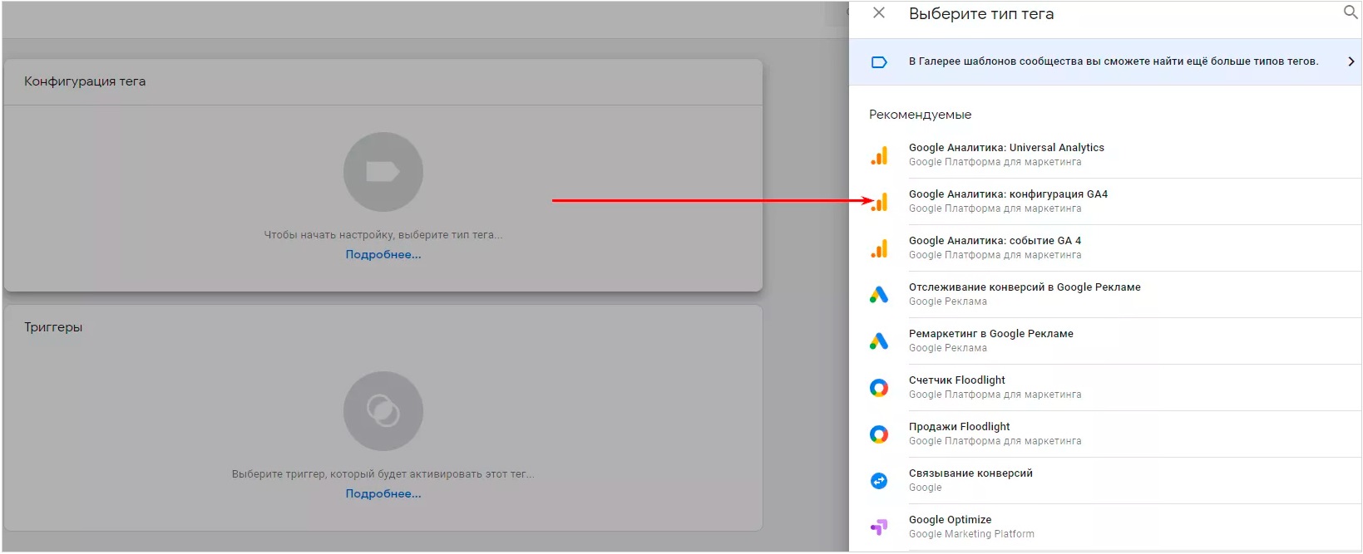Choose Отслеживание конверсий в Google Рекламе
This screenshot has height=554, width=1363.
(x=1105, y=295)
